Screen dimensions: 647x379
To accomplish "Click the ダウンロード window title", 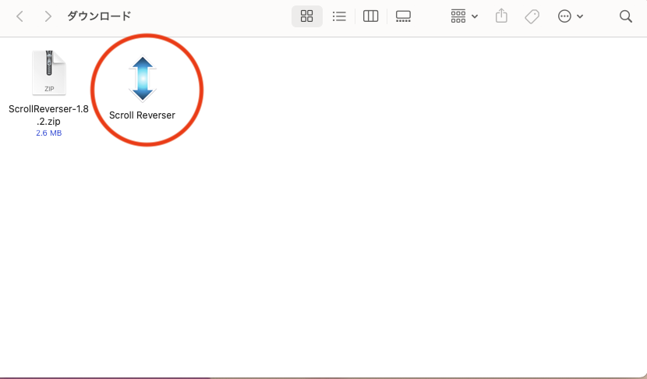I will coord(99,16).
